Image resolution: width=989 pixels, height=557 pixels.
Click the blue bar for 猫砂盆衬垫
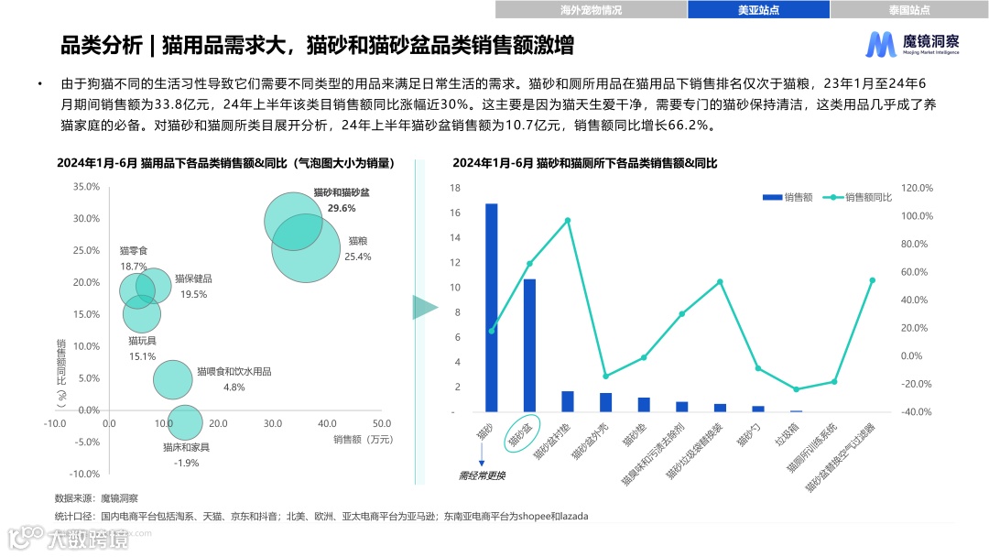click(568, 401)
